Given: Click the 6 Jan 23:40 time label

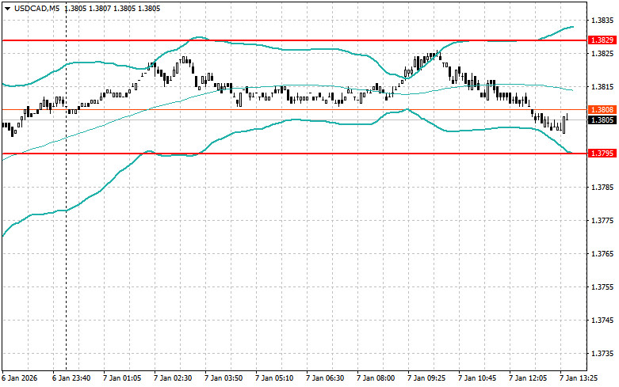Looking at the screenshot, I should [70, 379].
